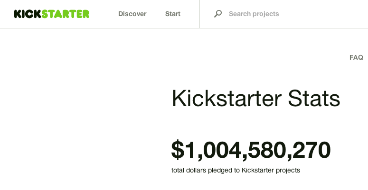Click the green "STARTER" part of the logo
The width and height of the screenshot is (368, 190).
[66, 14]
